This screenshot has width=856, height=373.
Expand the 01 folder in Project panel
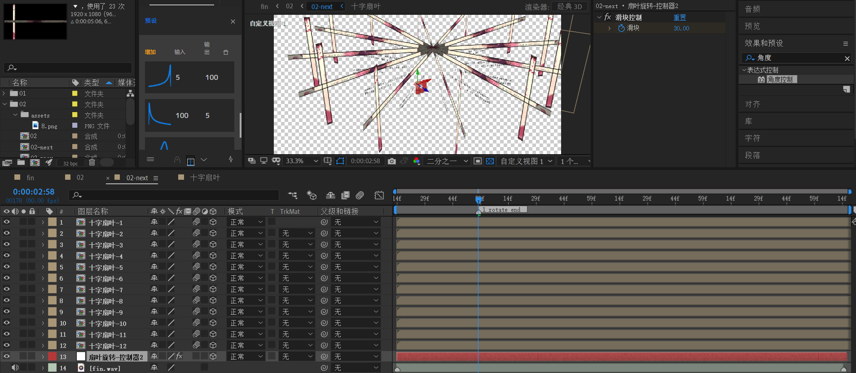(4, 93)
